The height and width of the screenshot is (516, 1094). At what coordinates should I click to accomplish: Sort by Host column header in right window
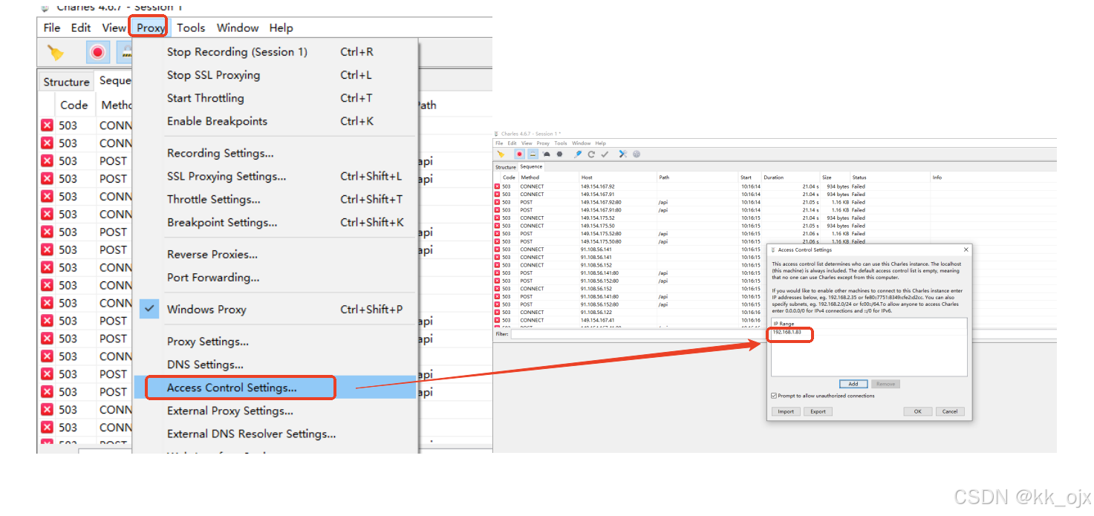coord(587,177)
